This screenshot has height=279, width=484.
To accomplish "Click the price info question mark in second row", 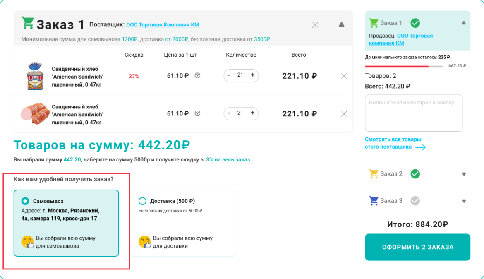I will pyautogui.click(x=197, y=113).
